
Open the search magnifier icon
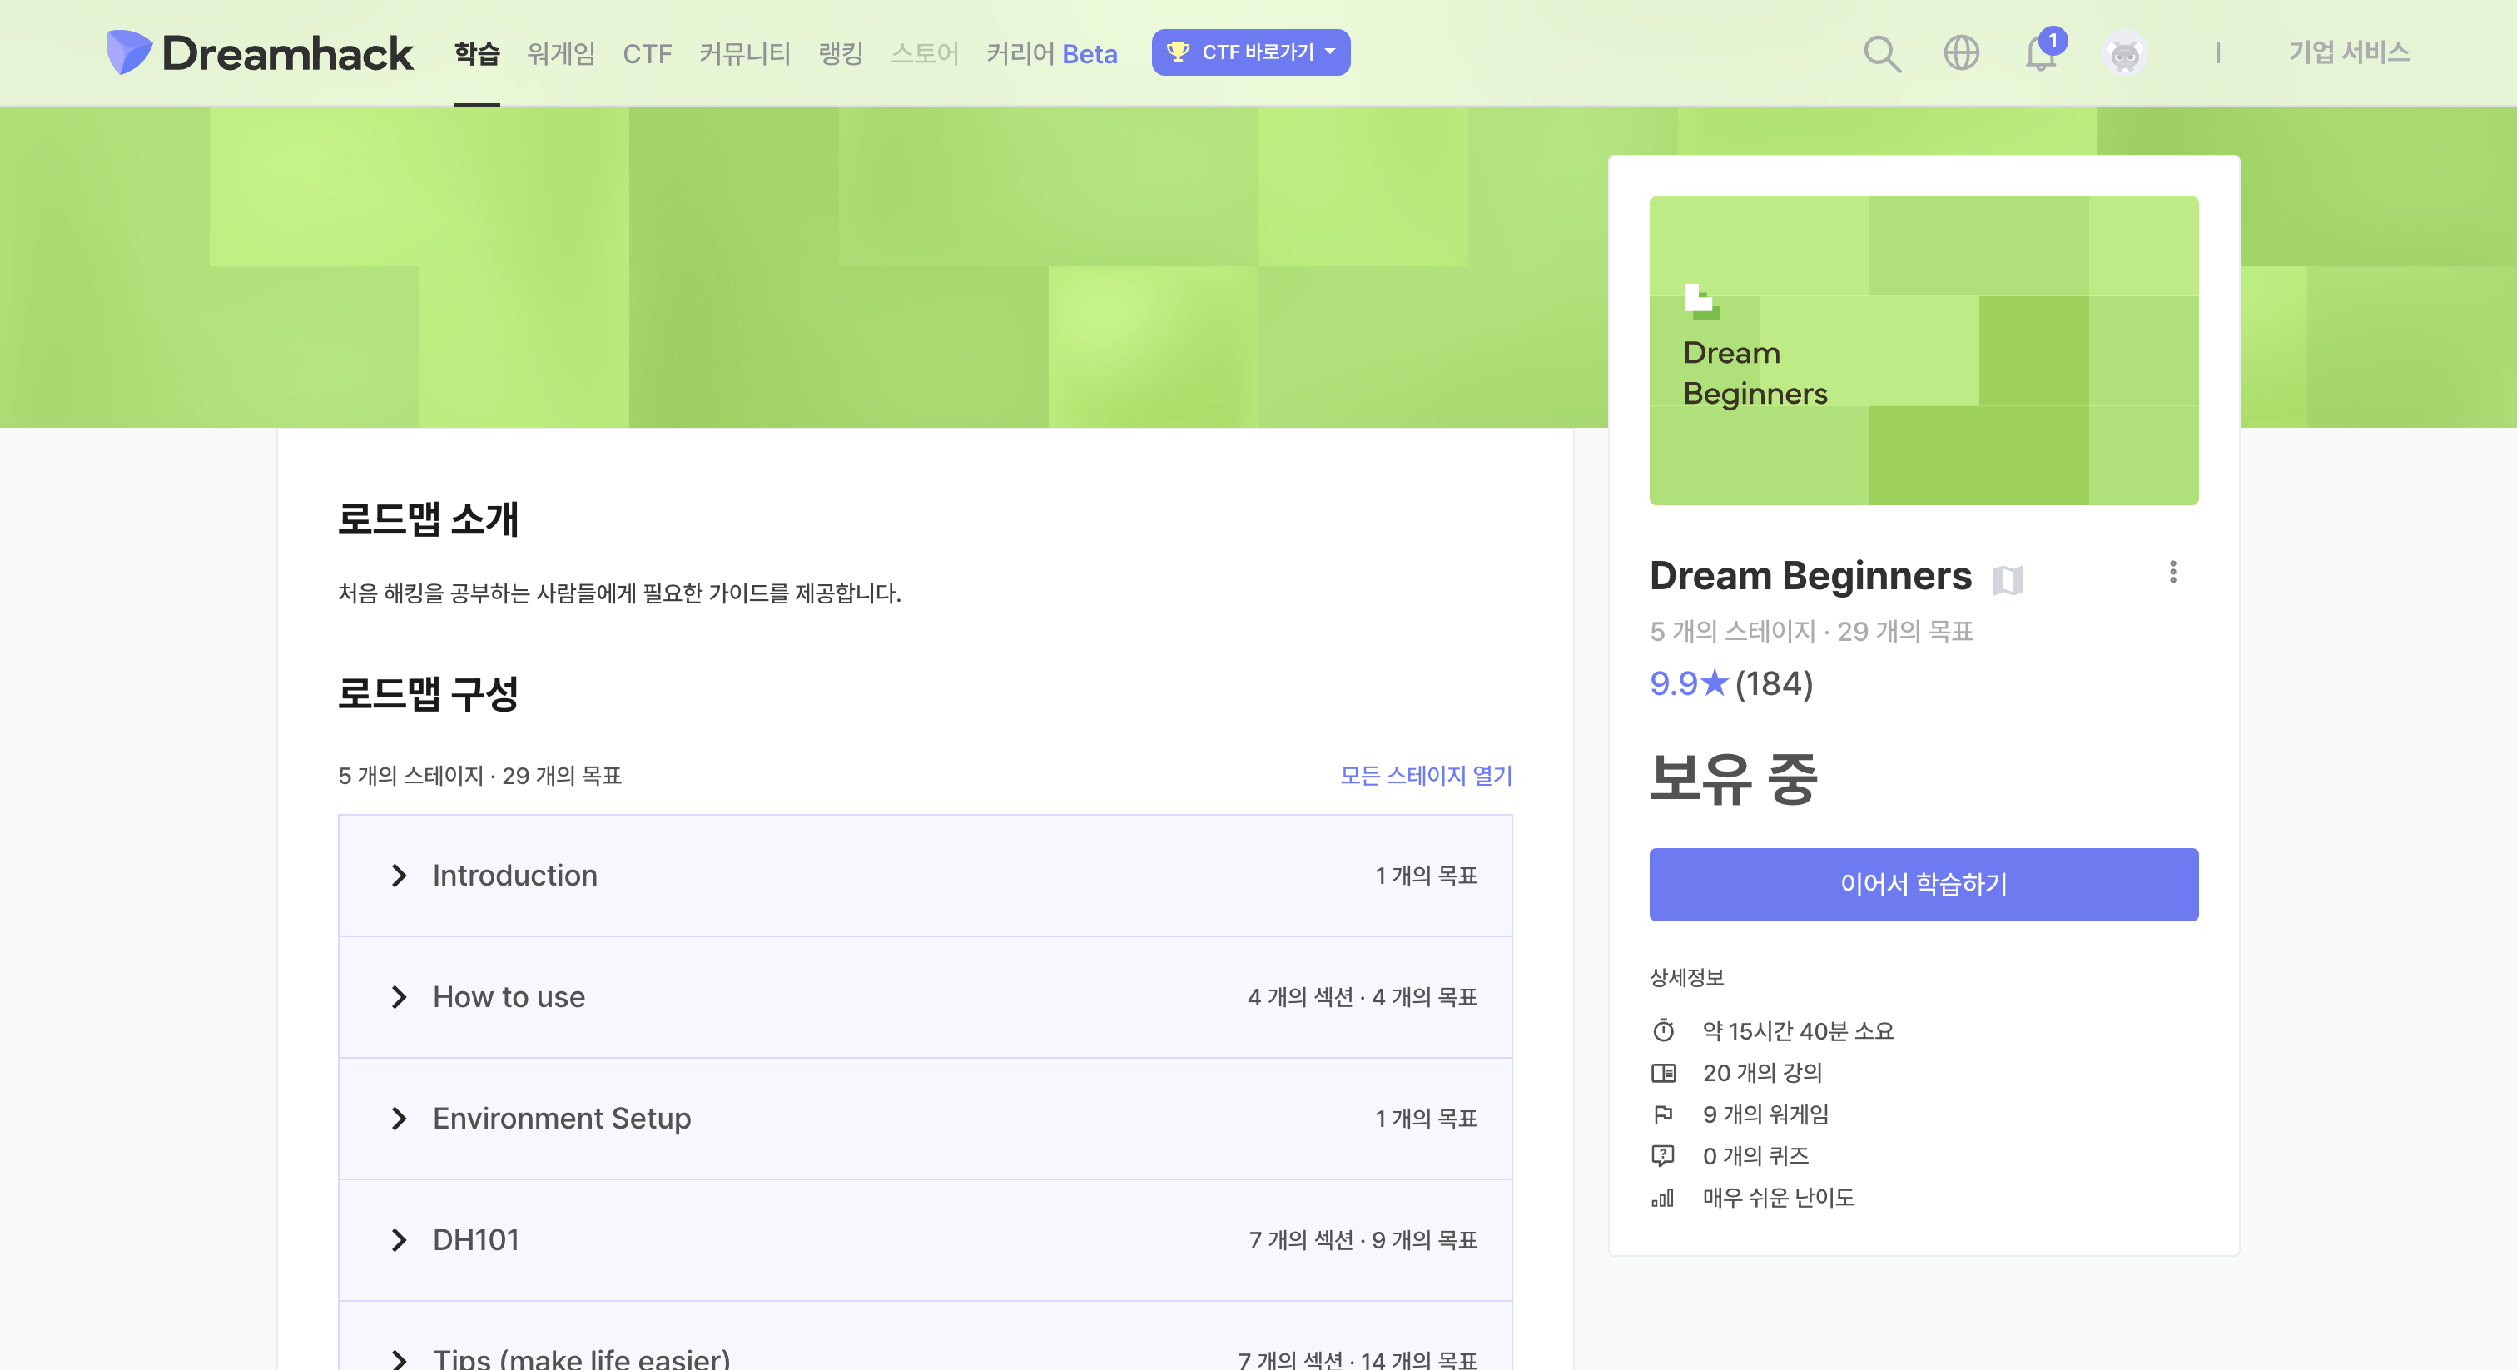click(x=1881, y=52)
